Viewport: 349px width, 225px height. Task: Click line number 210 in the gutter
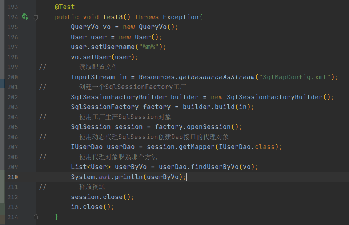pyautogui.click(x=13, y=177)
